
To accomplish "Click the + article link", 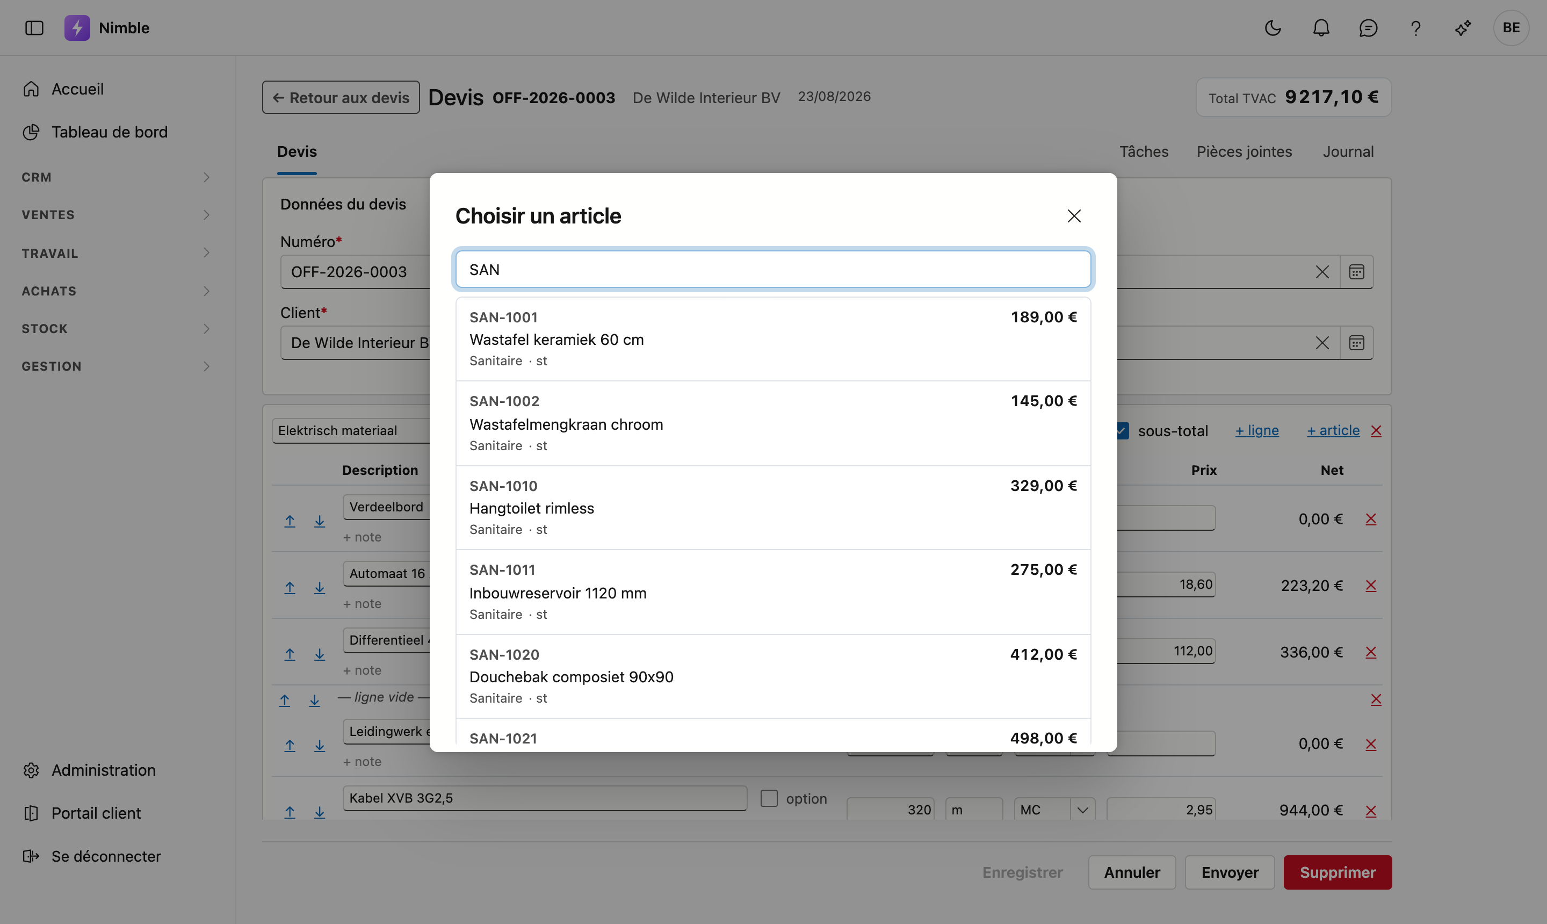I will [x=1333, y=430].
